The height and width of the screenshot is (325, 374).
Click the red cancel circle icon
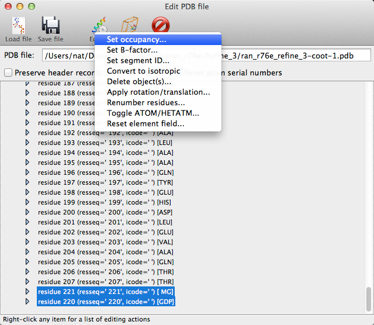(x=160, y=26)
